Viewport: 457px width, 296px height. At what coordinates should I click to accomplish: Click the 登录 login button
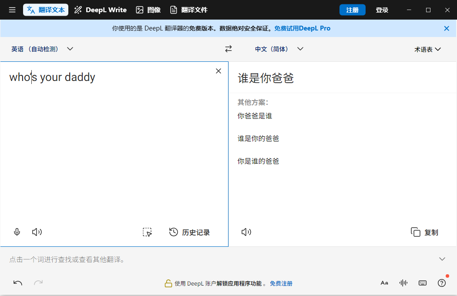pyautogui.click(x=382, y=10)
